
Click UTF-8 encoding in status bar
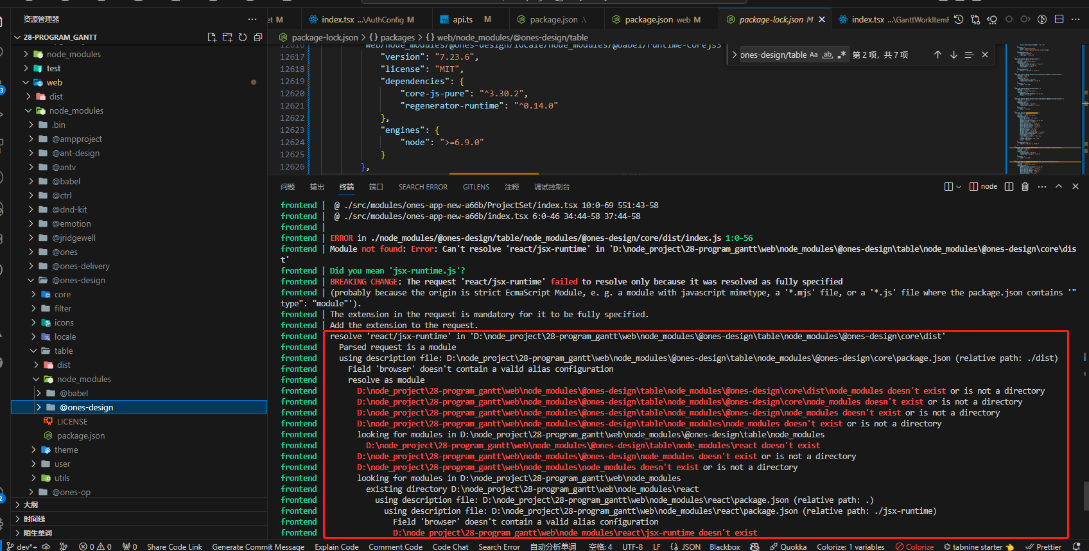(x=632, y=547)
